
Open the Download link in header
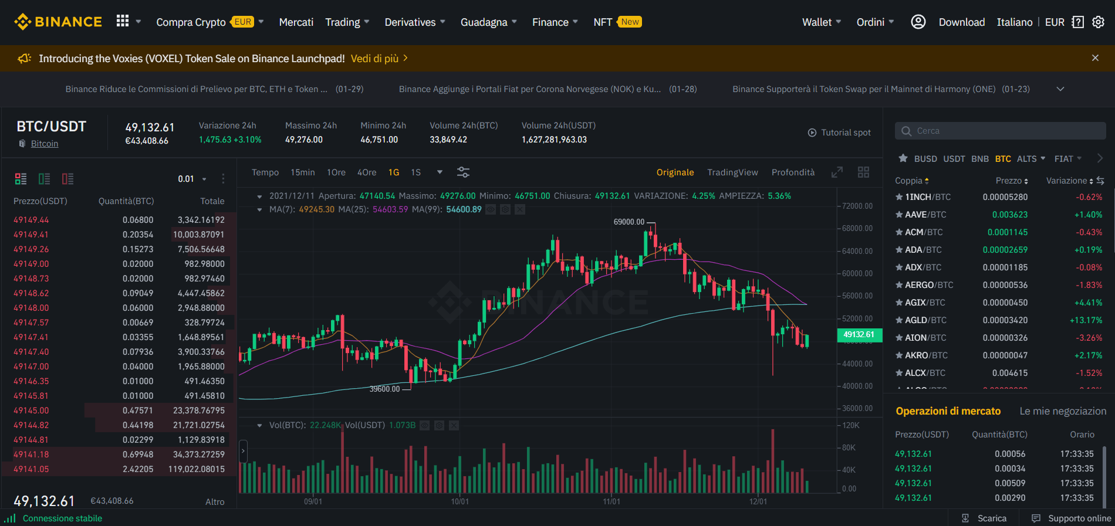(x=962, y=22)
